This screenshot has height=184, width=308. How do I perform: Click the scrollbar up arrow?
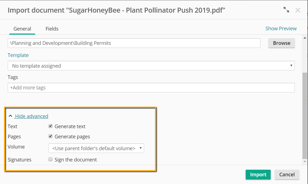[x=305, y=38]
